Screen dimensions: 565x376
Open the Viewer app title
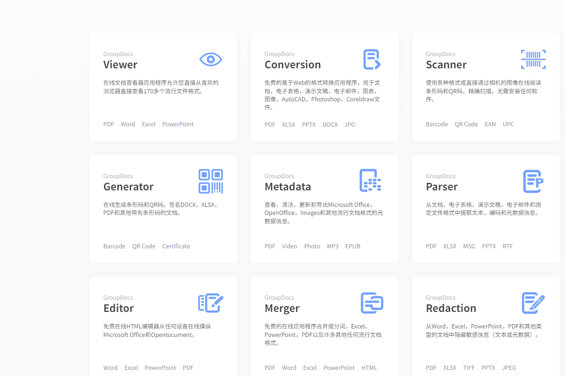(x=120, y=65)
